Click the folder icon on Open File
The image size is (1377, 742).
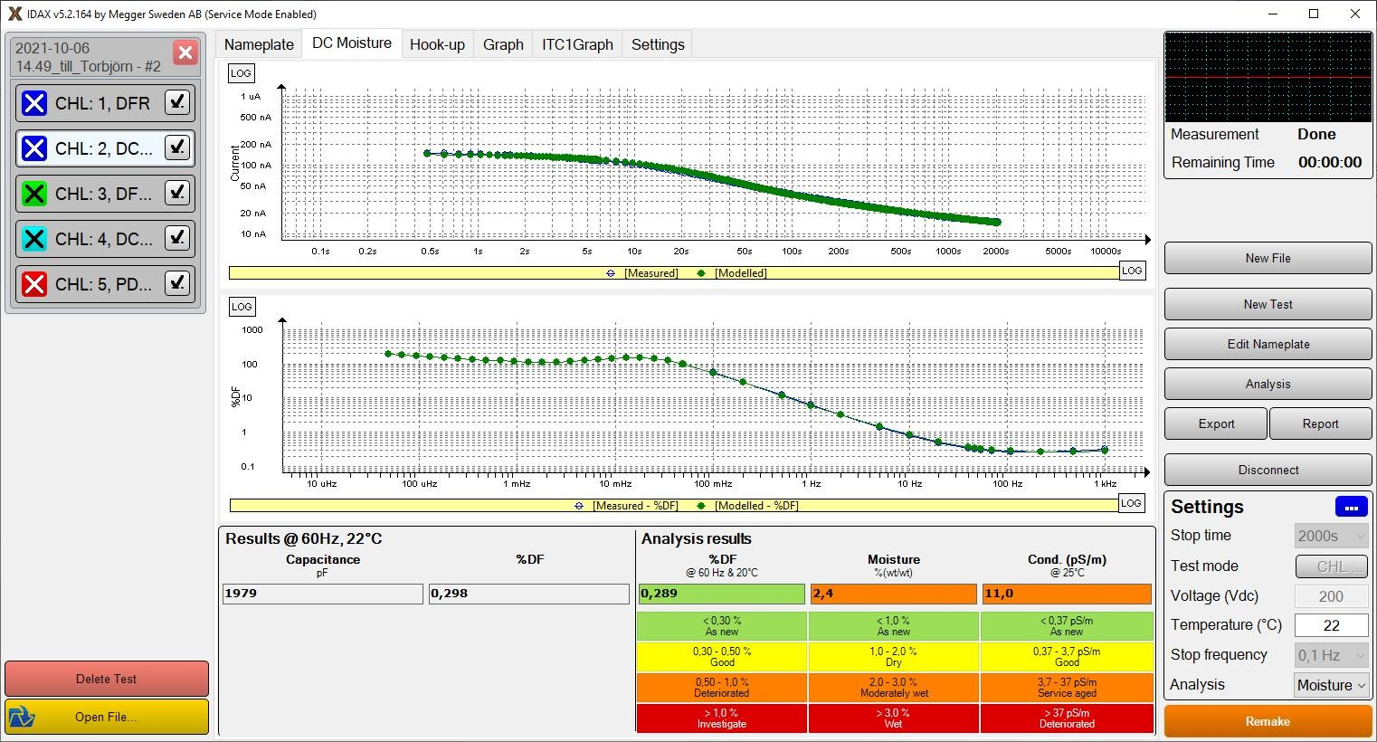point(22,717)
